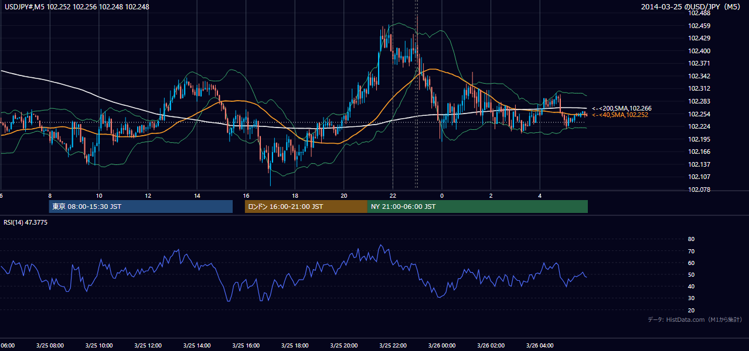Click RSI scale level 80

(x=691, y=239)
